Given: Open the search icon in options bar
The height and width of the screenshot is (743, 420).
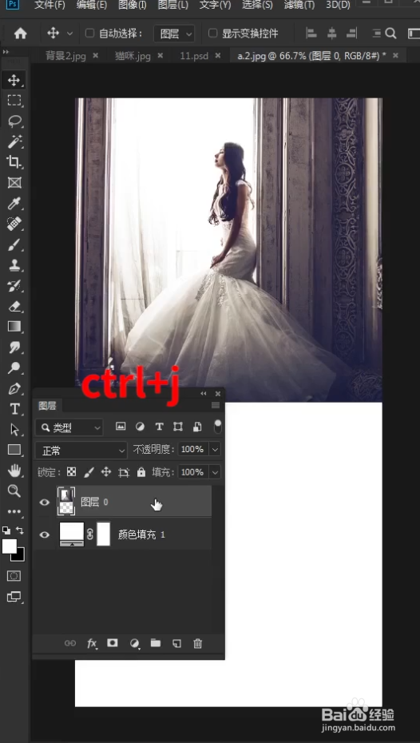Looking at the screenshot, I should (390, 34).
